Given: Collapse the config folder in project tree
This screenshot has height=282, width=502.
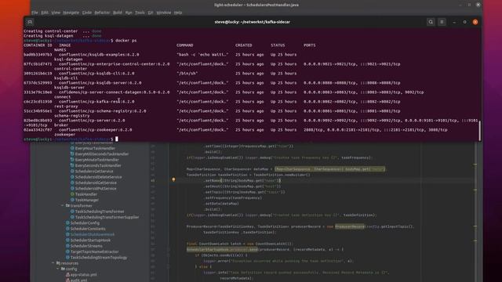Looking at the screenshot, I should coord(58,269).
